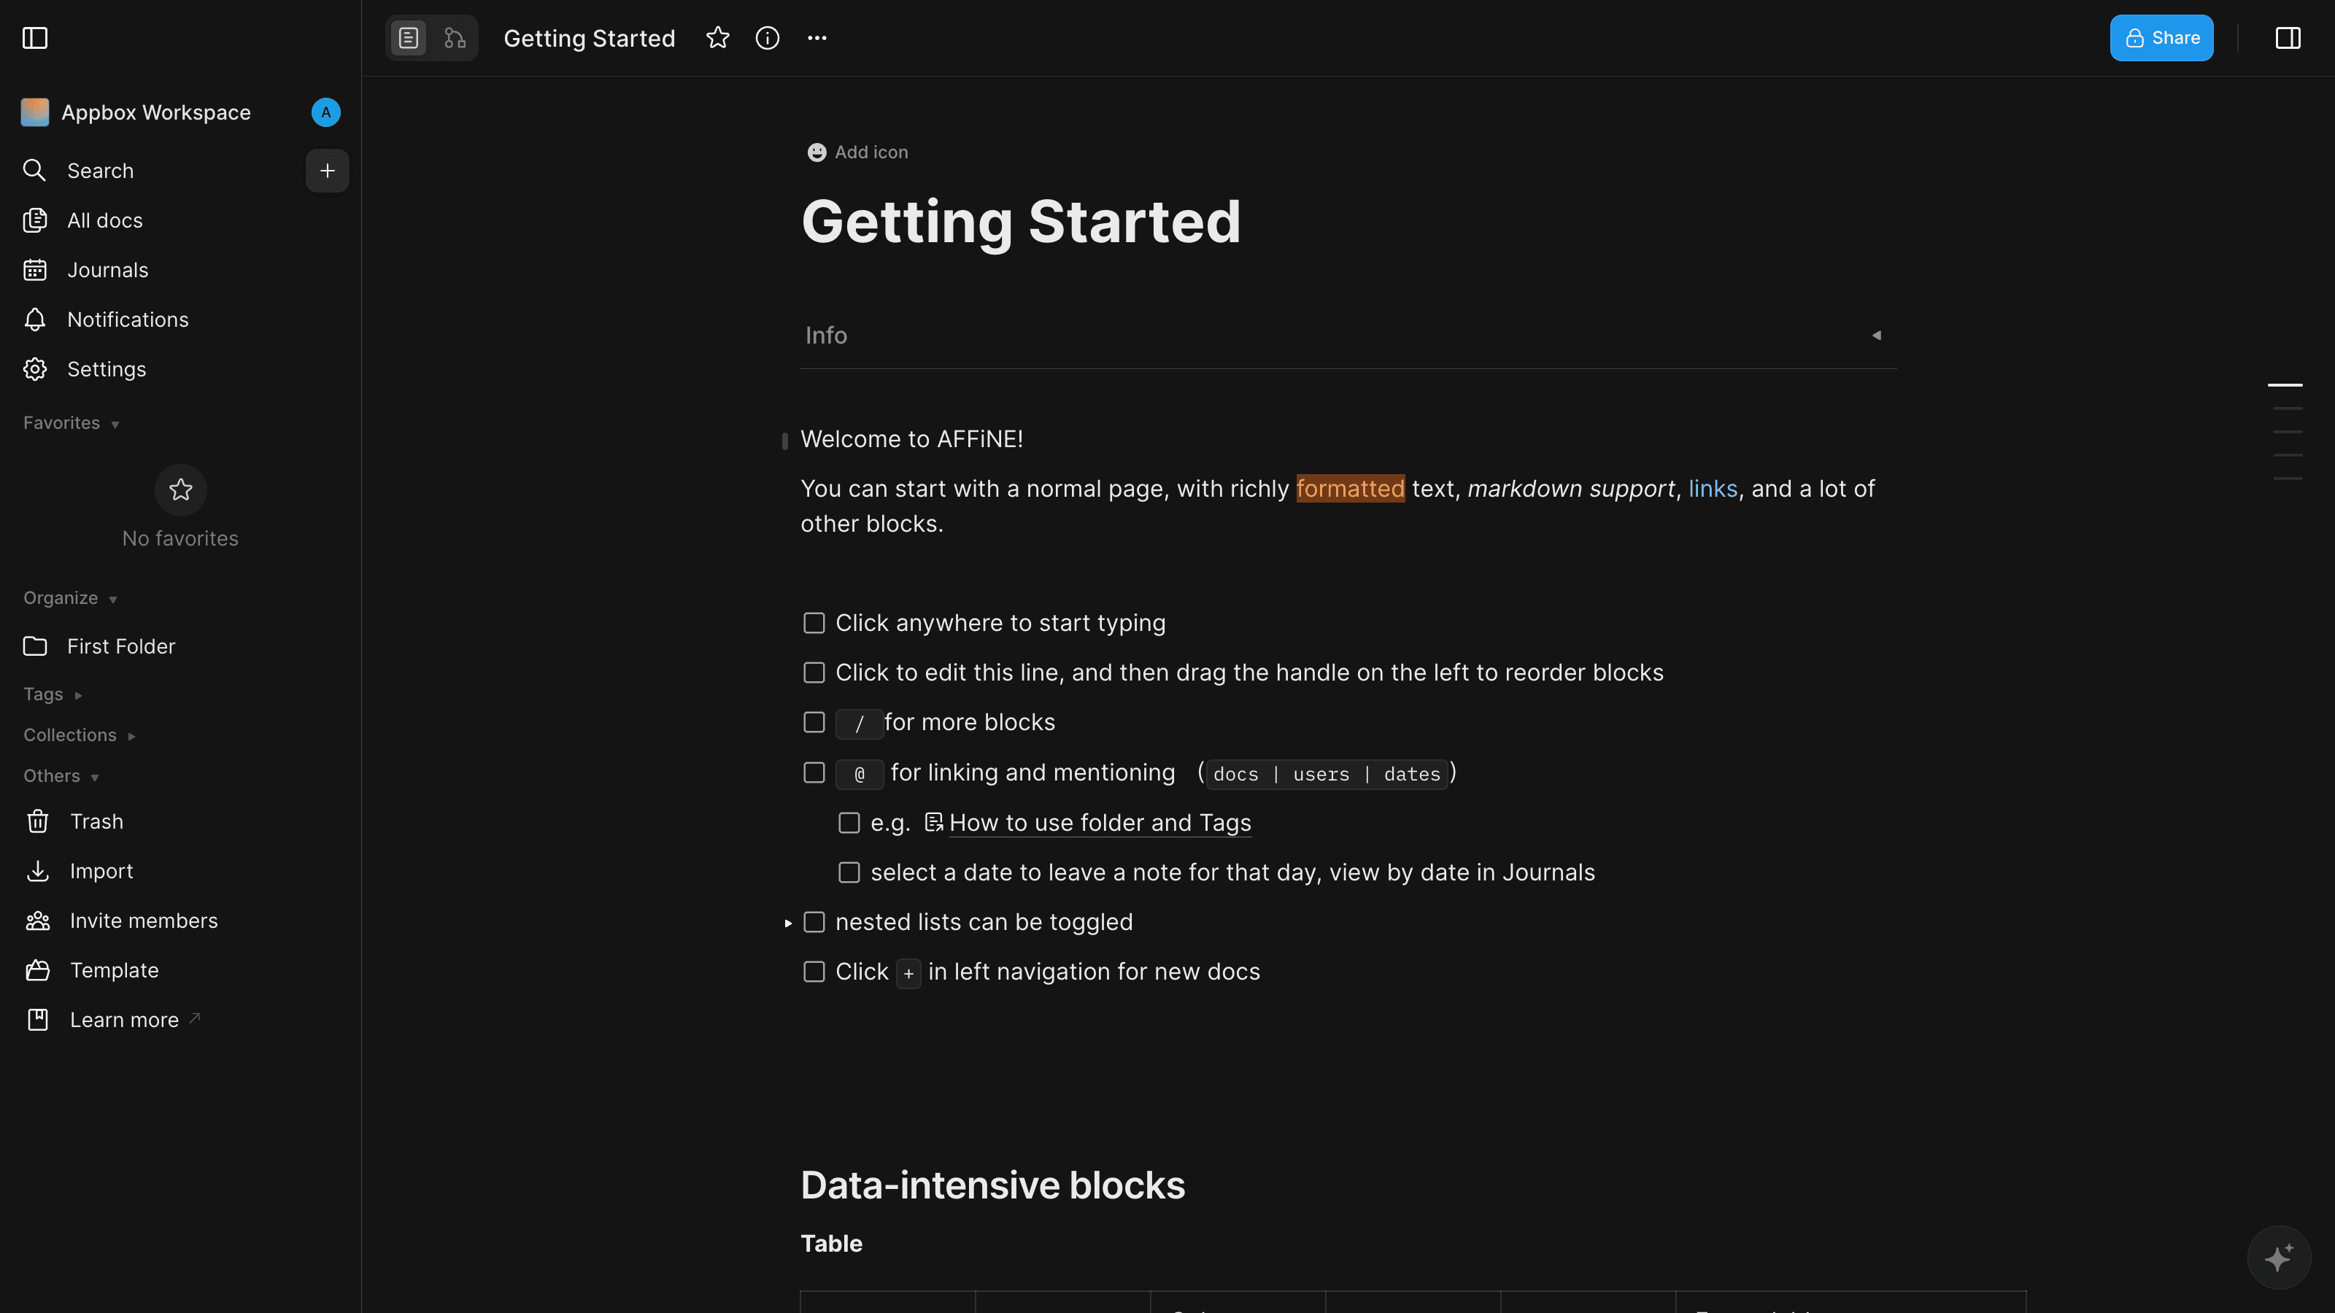
Task: Switch to edgeless mode view
Action: tap(455, 38)
